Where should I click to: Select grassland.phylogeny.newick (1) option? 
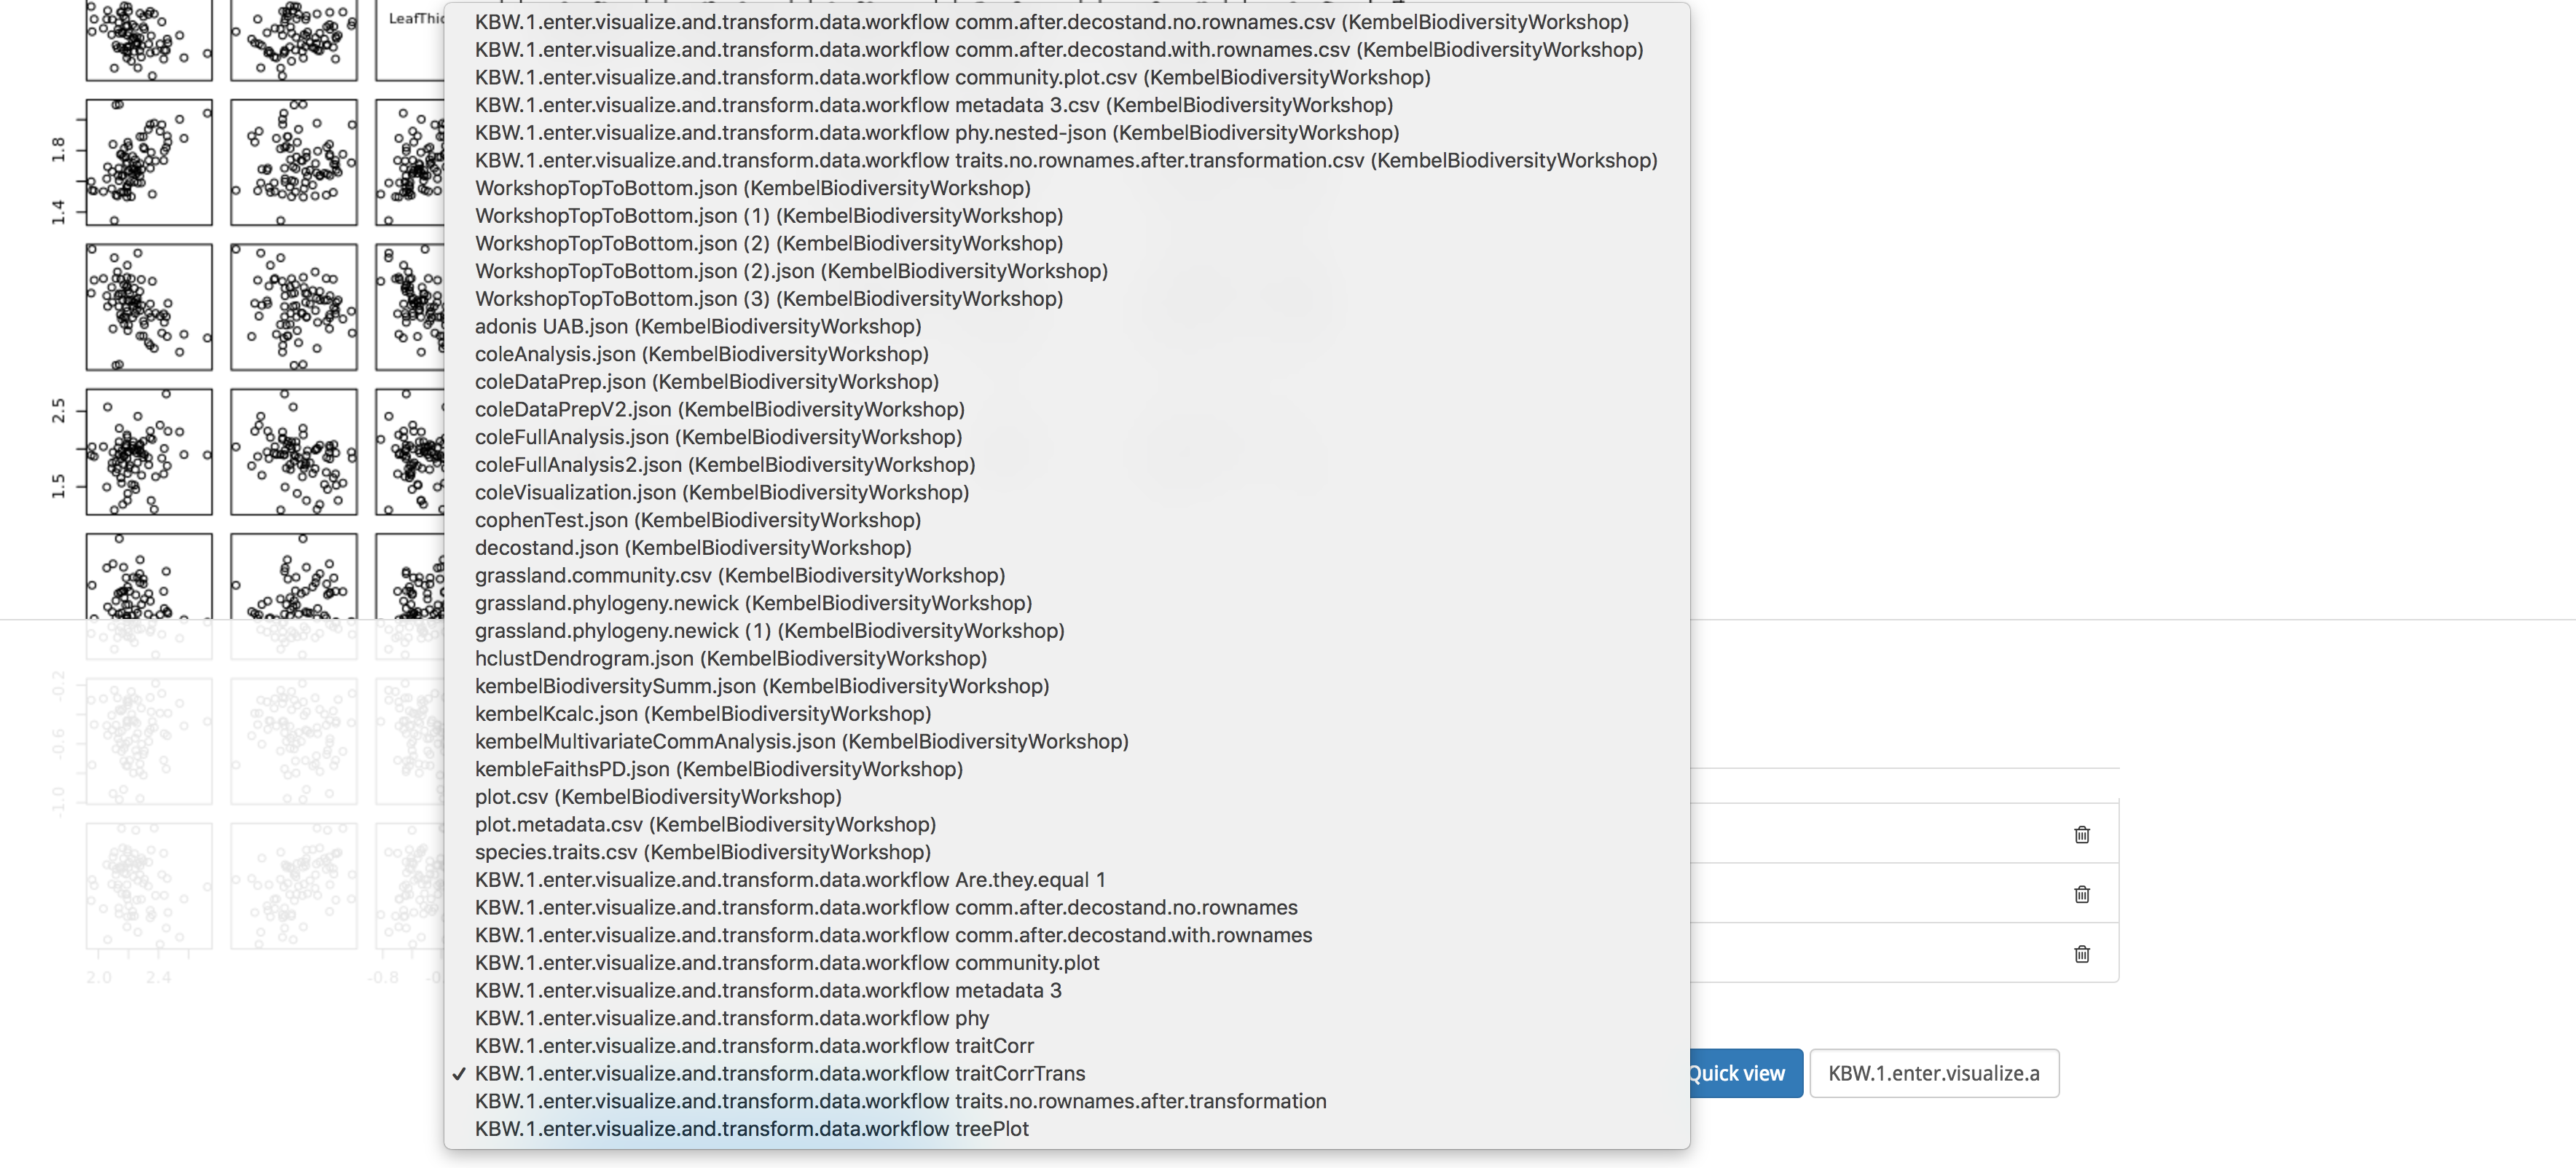[1066, 631]
